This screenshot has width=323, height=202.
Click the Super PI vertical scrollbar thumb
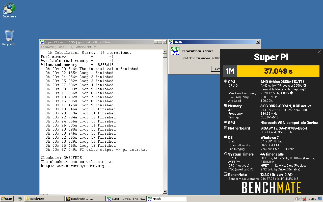tap(165, 56)
